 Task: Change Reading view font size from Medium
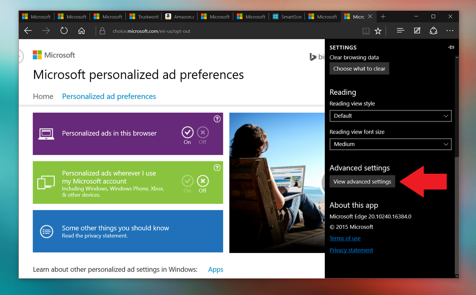click(390, 144)
